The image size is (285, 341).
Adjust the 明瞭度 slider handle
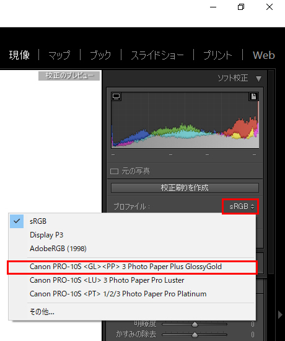(195, 324)
